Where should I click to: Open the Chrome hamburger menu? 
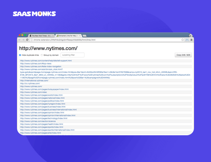pos(191,40)
